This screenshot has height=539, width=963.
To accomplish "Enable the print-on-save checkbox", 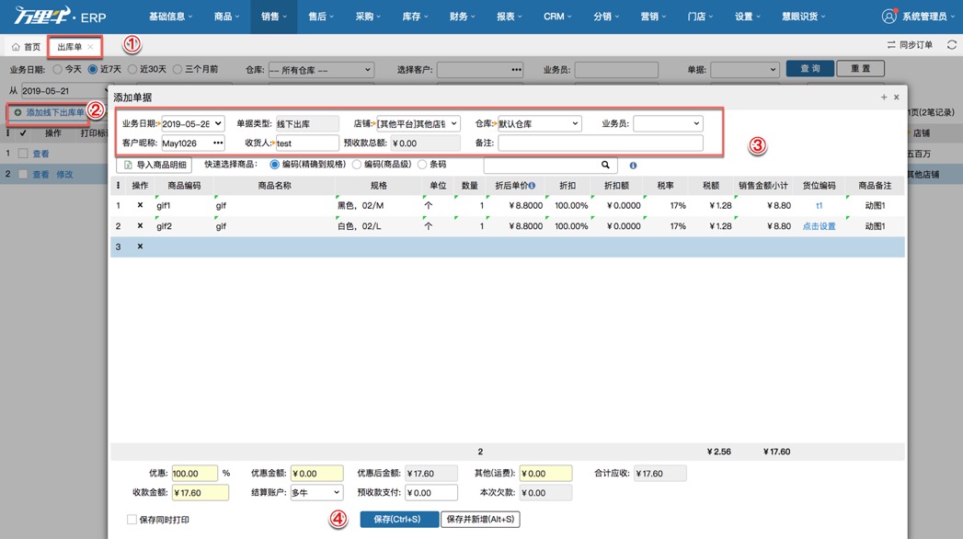I will pyautogui.click(x=131, y=519).
